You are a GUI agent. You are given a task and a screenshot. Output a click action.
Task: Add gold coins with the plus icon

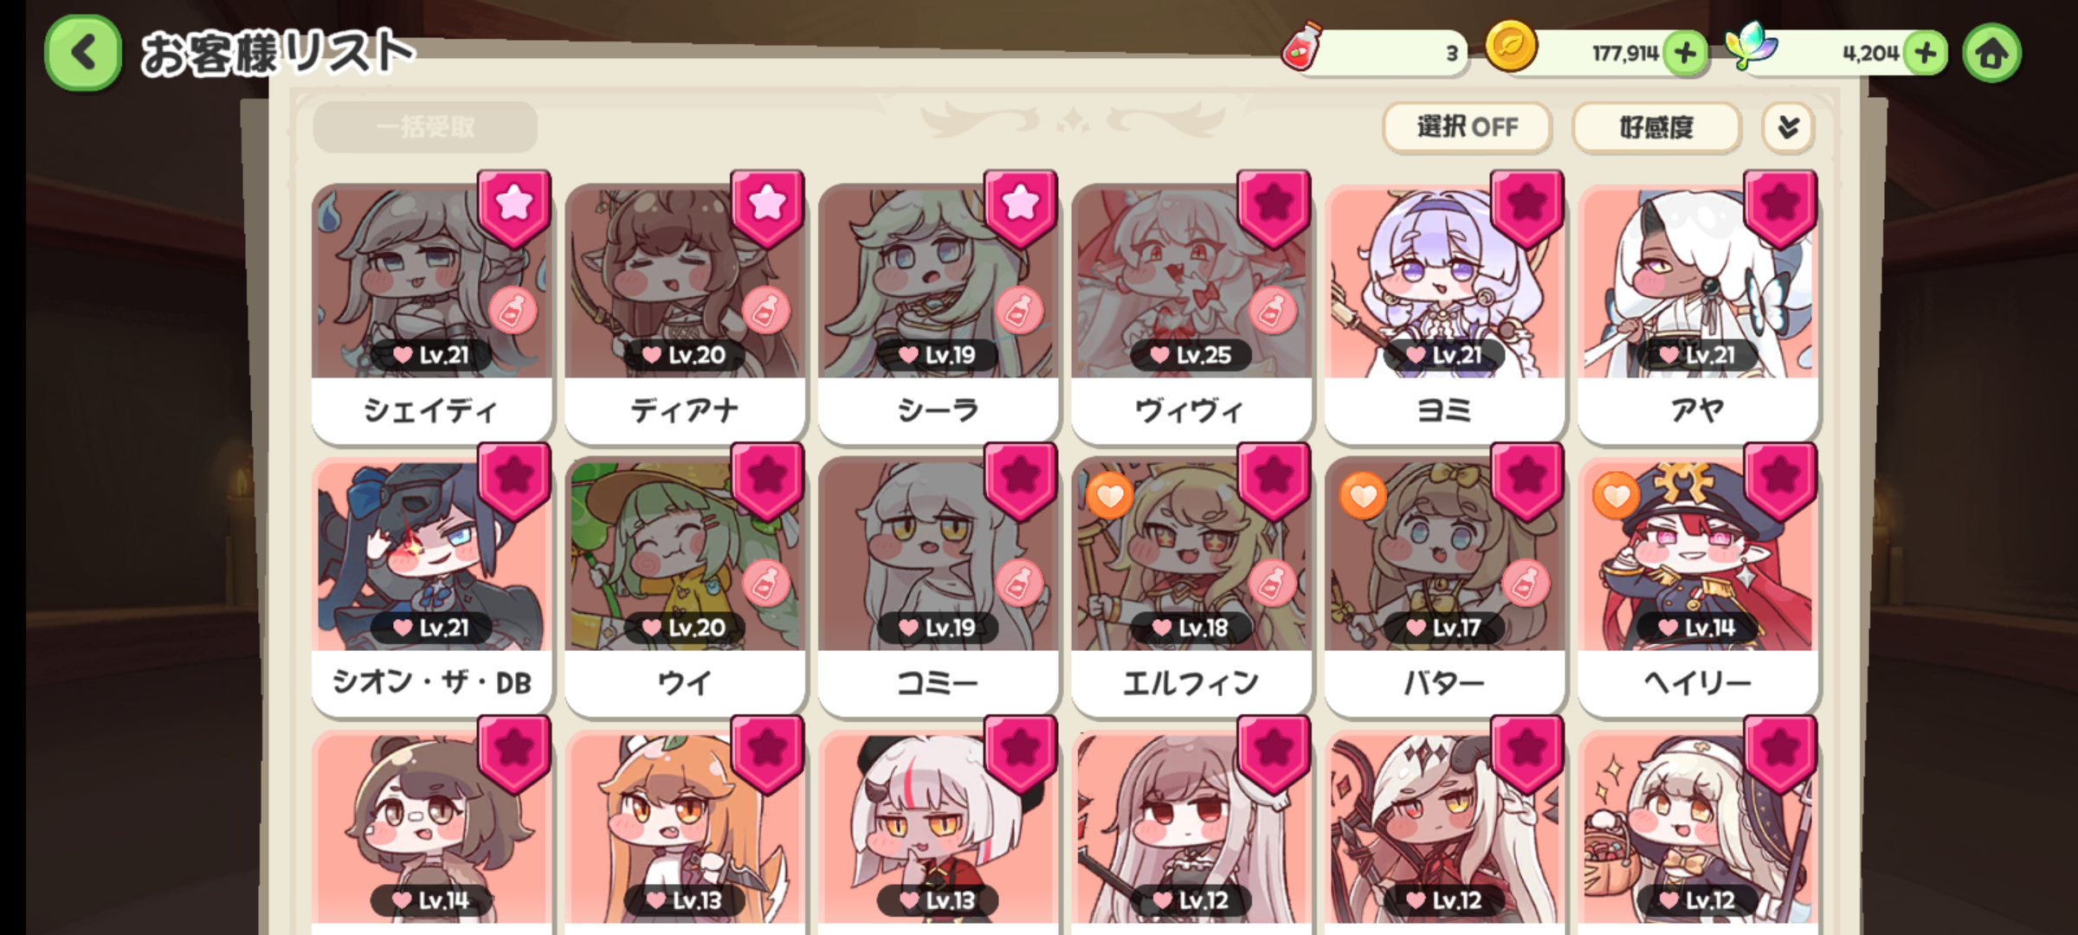click(x=1685, y=54)
